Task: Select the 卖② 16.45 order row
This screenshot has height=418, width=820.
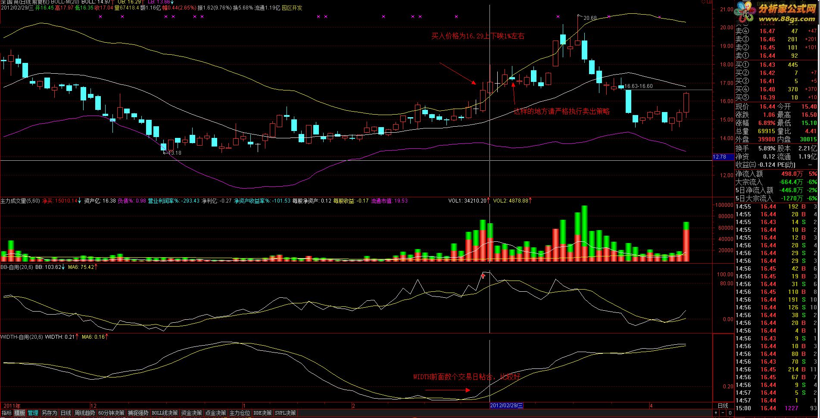Action: point(776,47)
